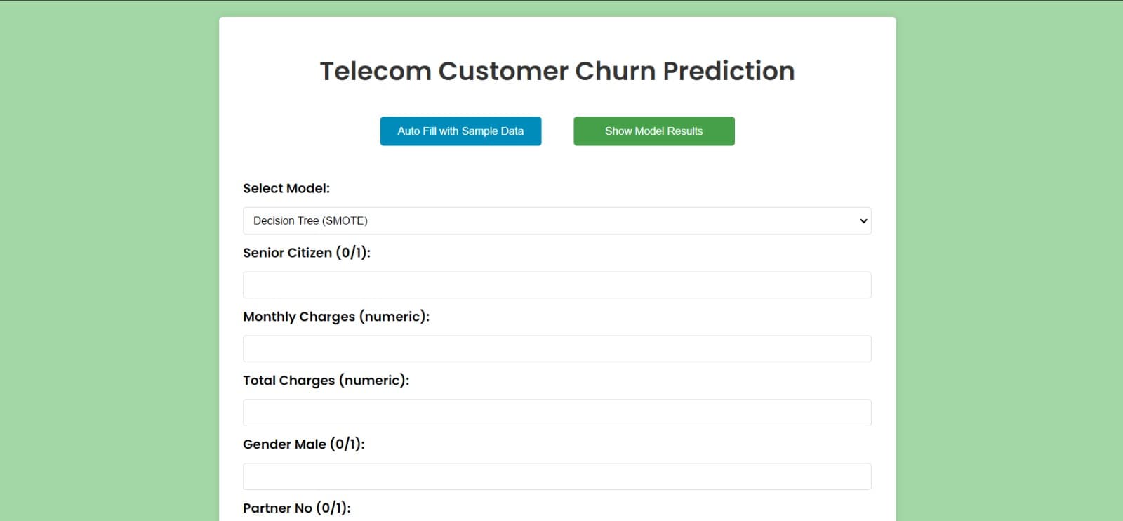Viewport: 1123px width, 521px height.
Task: Click inside the Senior Citizen input field
Action: click(557, 284)
